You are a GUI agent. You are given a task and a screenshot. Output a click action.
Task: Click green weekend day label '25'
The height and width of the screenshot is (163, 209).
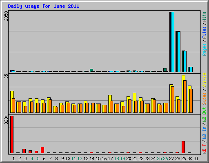tap(159, 159)
